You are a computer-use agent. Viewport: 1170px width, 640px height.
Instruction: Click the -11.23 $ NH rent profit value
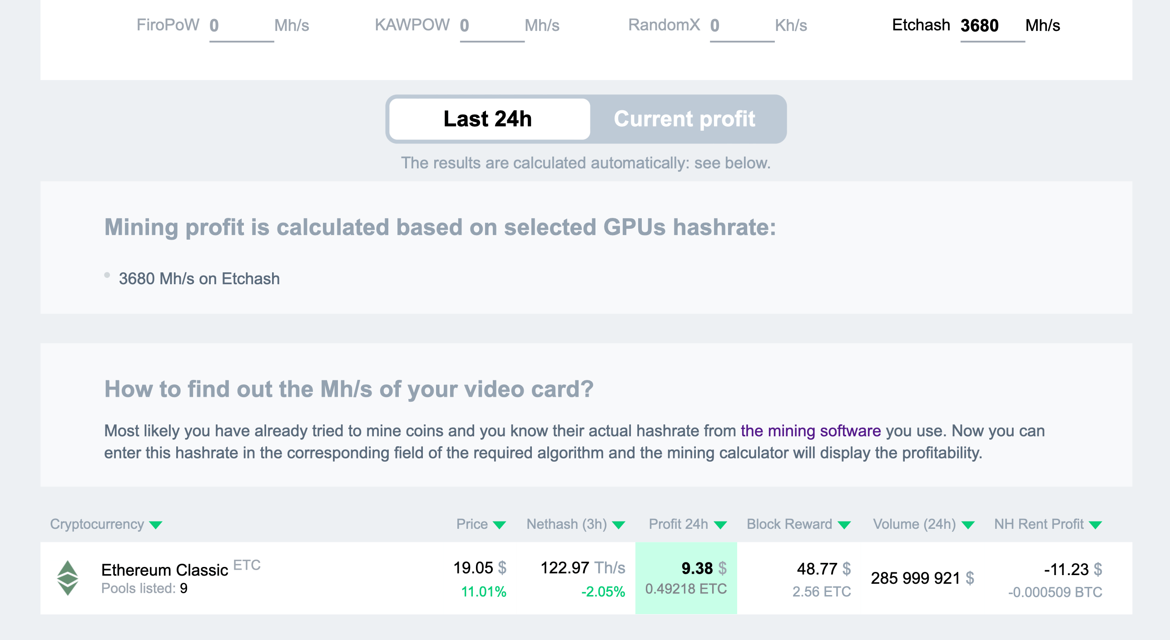coord(1073,569)
